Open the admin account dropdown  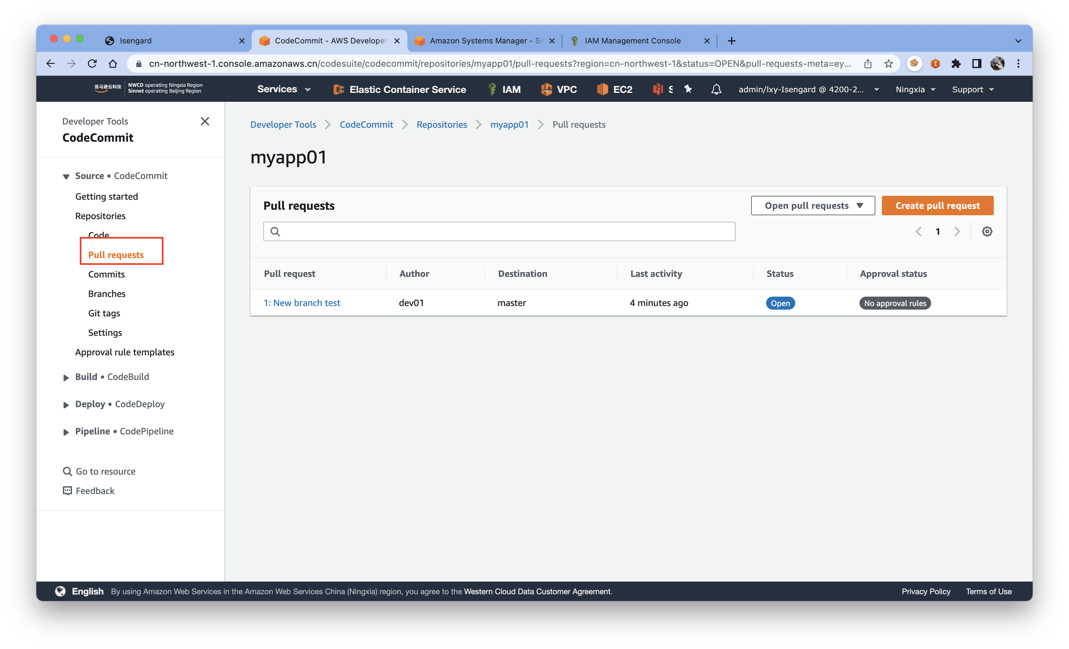[809, 89]
